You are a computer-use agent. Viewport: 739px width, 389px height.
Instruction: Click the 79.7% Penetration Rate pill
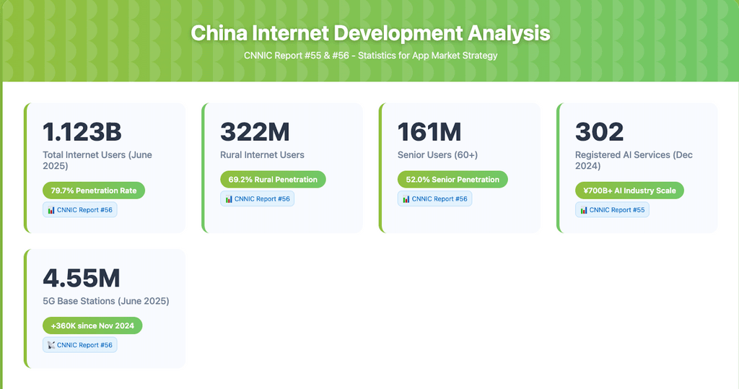tap(94, 191)
